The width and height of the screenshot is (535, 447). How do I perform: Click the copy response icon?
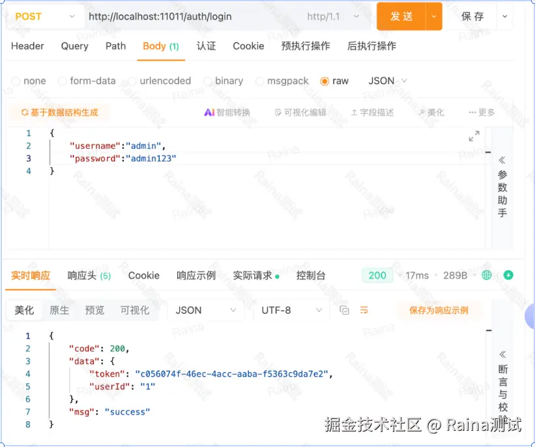click(344, 310)
